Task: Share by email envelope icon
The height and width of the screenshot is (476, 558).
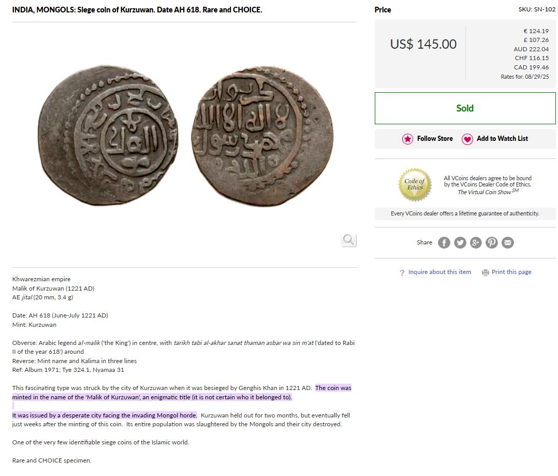Action: (508, 243)
